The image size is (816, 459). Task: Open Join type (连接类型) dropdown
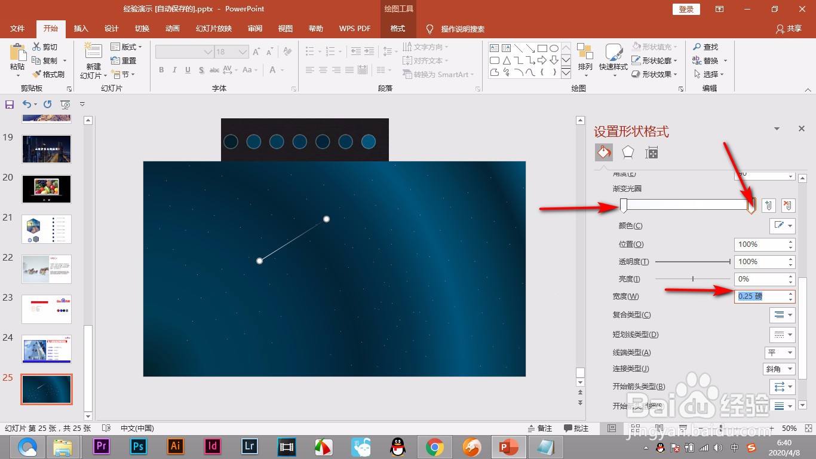pyautogui.click(x=780, y=369)
